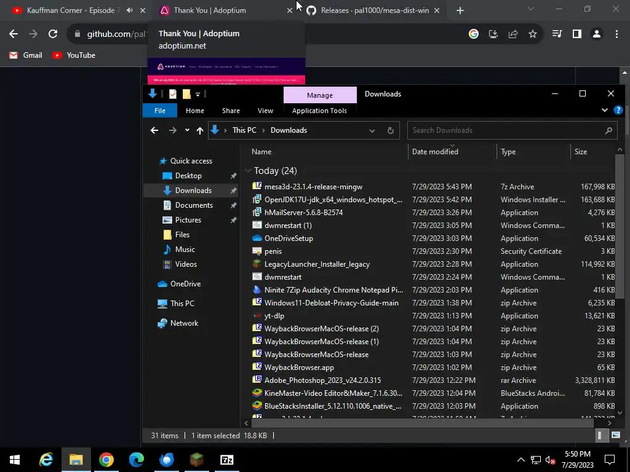Open the Chrome three-dot menu
The width and height of the screenshot is (630, 472).
click(x=616, y=34)
